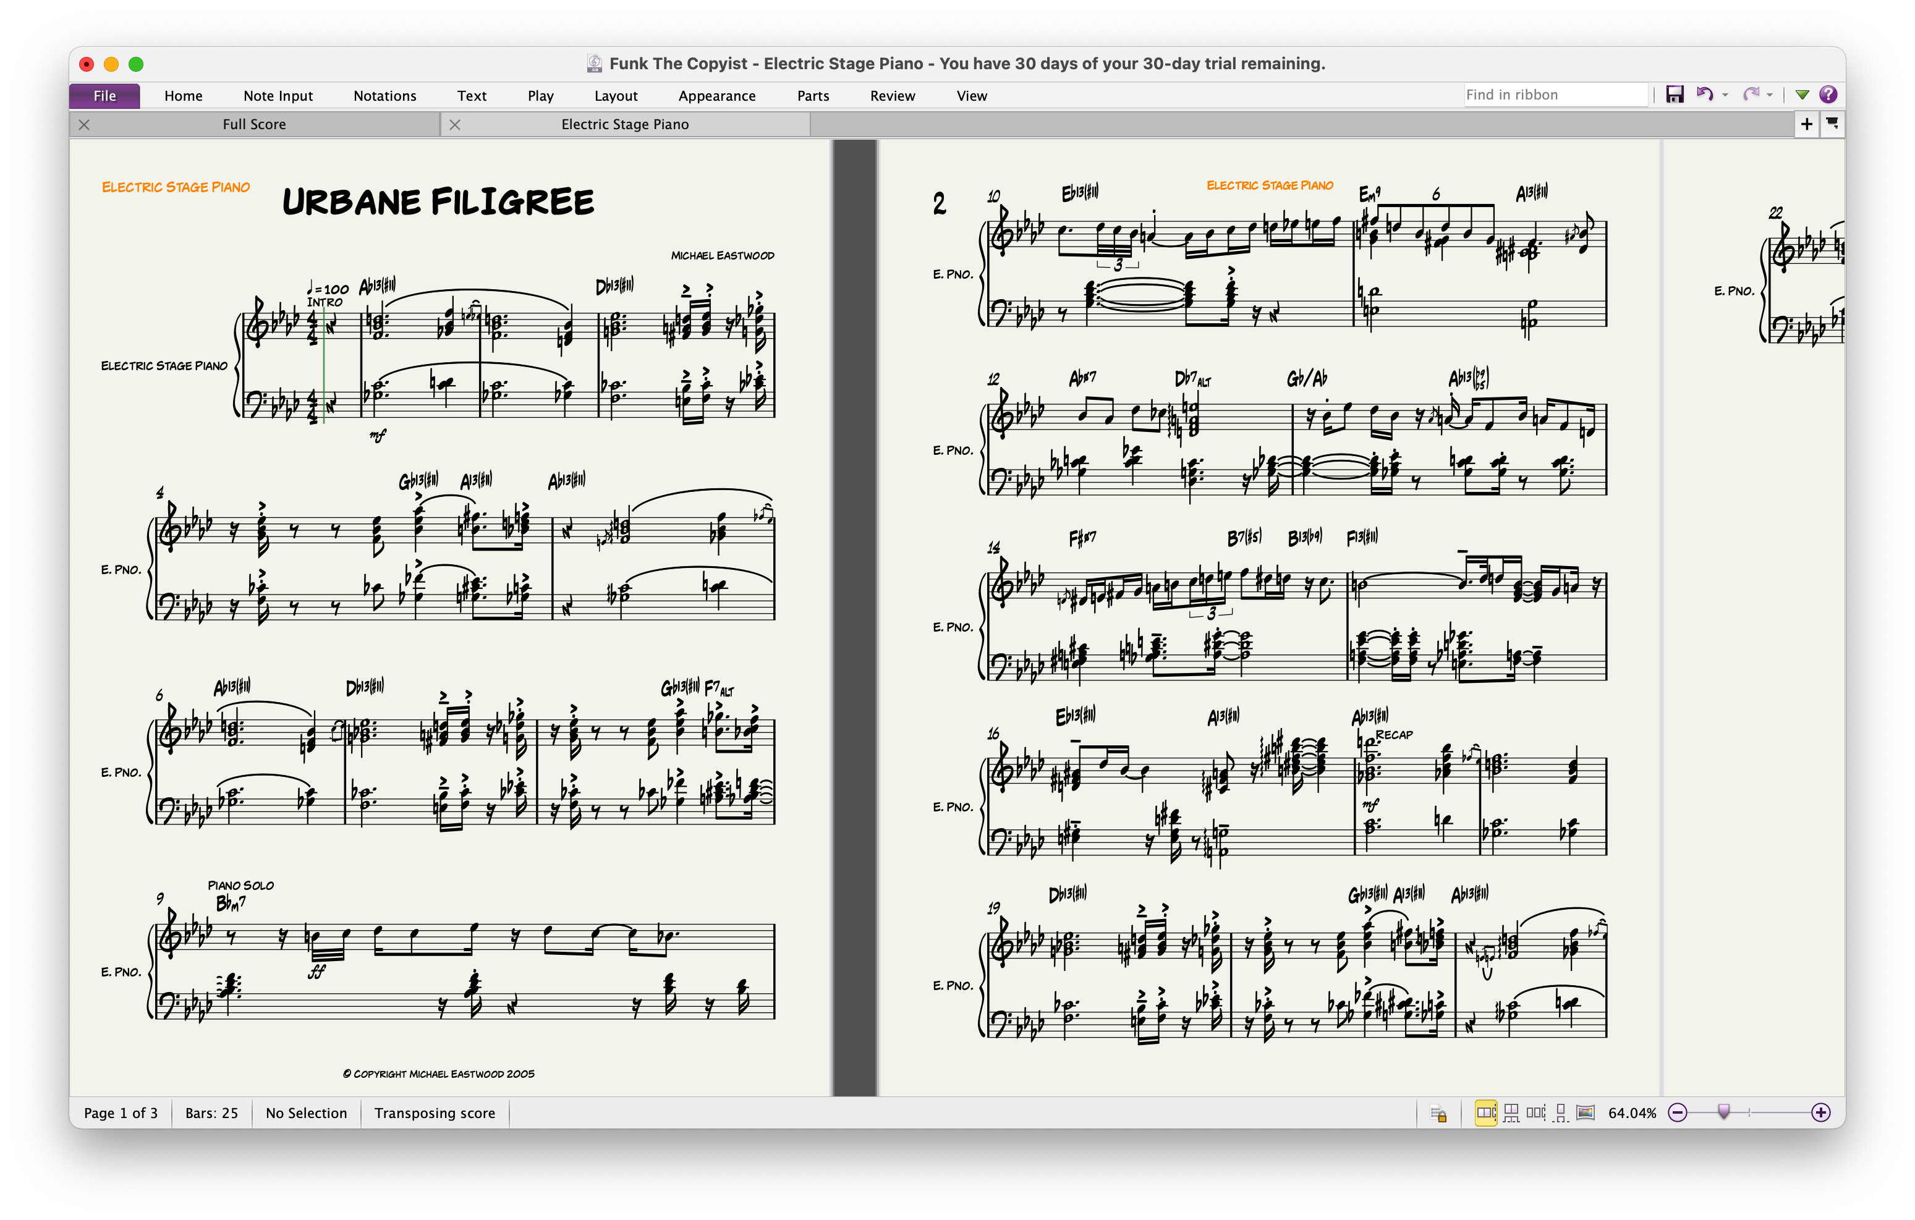
Task: Click orange Electric Stage Piano label on page 1
Action: (176, 187)
